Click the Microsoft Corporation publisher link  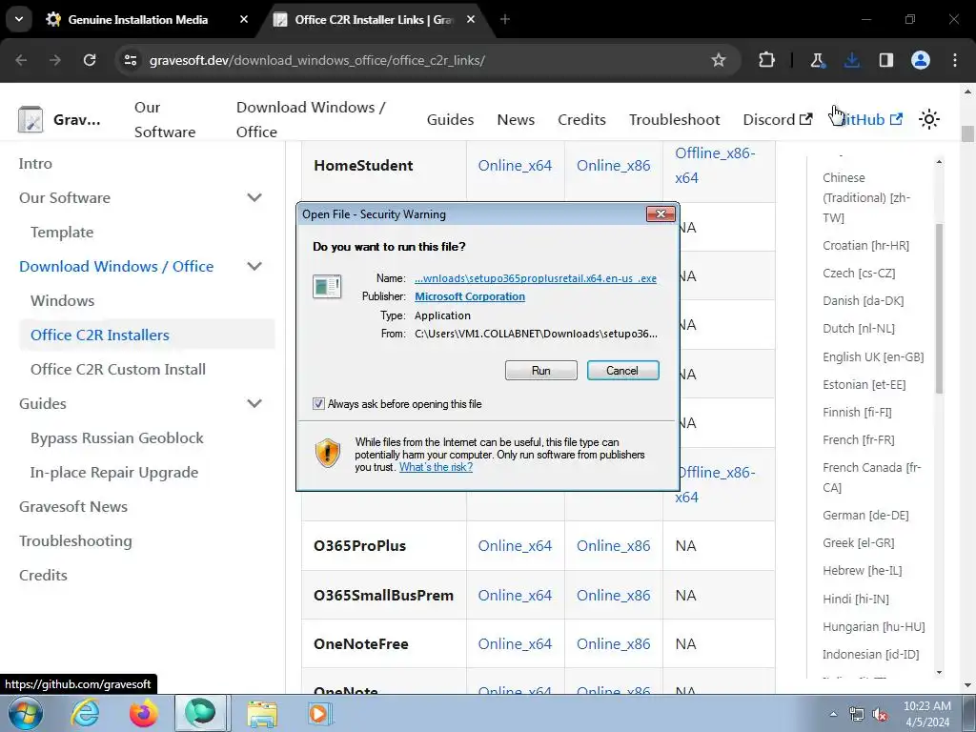(x=470, y=296)
